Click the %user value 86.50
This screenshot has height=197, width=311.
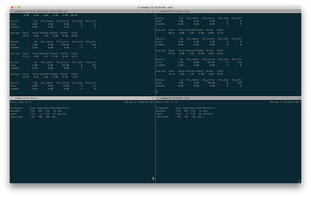coord(26,77)
